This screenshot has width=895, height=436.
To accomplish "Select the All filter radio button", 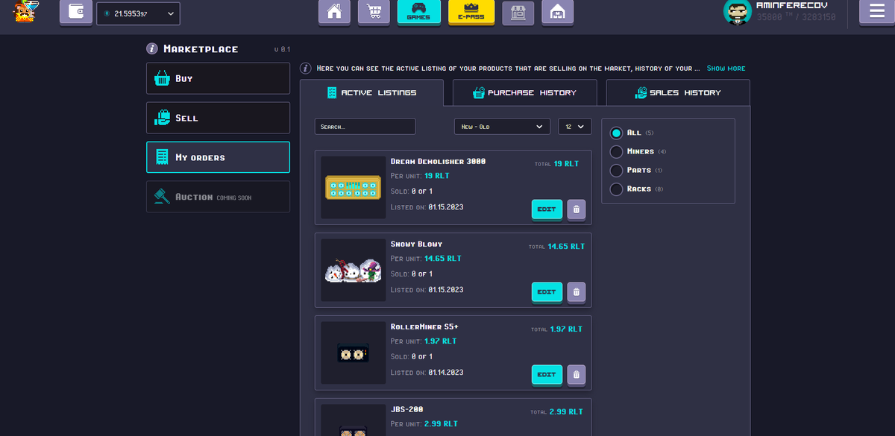I will click(x=616, y=133).
